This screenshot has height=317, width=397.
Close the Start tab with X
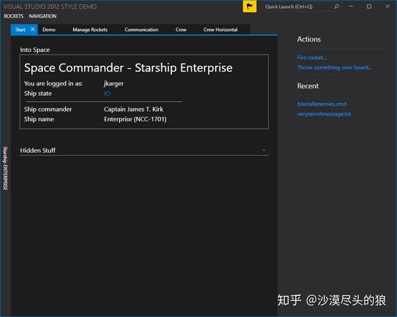[32, 29]
